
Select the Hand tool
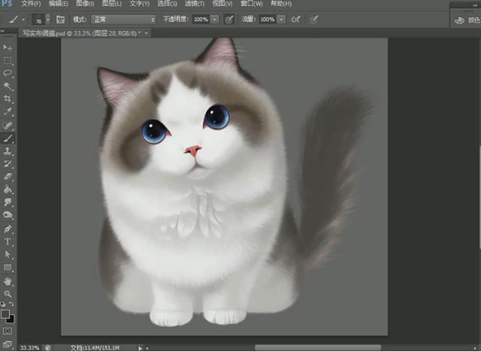tap(8, 281)
